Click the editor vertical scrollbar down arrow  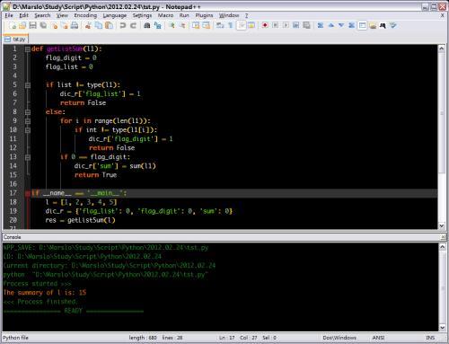coord(442,225)
